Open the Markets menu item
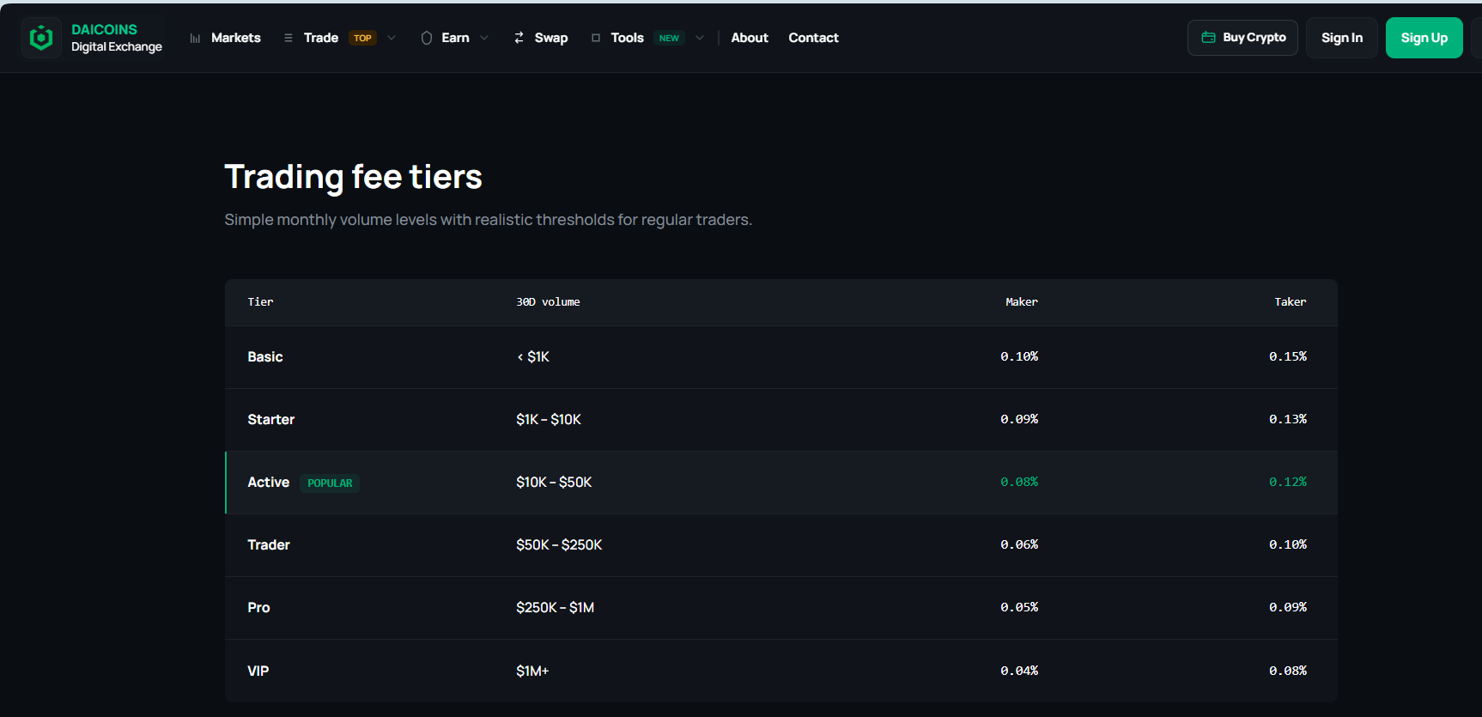Viewport: 1482px width, 717px height. coord(235,38)
